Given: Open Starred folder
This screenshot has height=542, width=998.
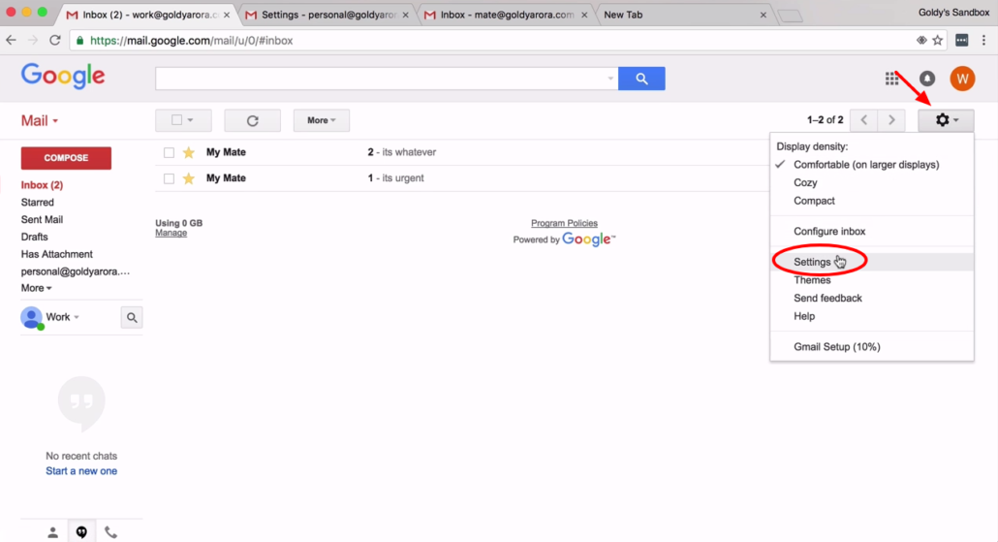Looking at the screenshot, I should pyautogui.click(x=38, y=202).
